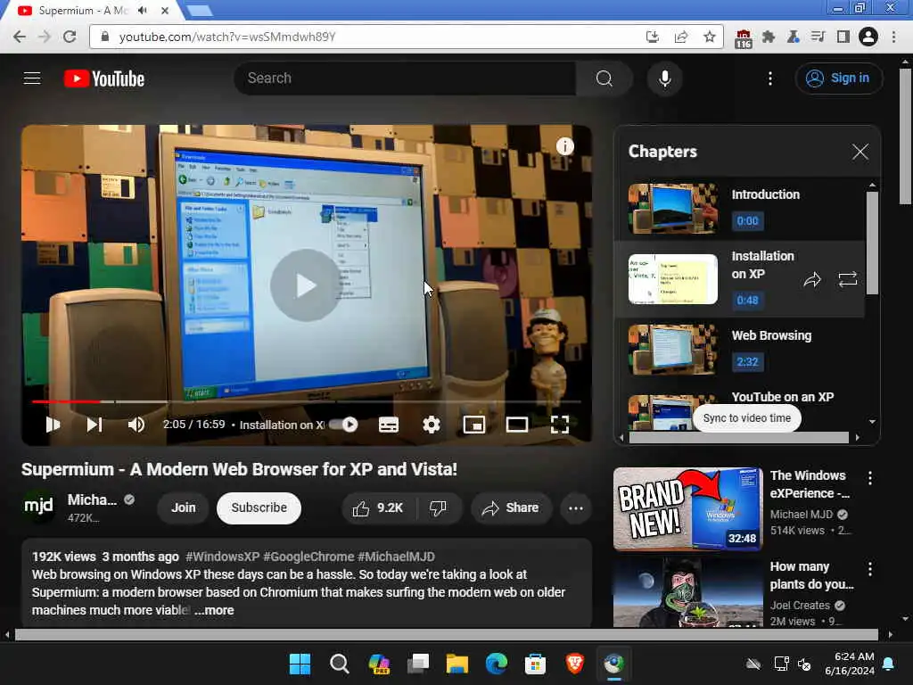The width and height of the screenshot is (913, 685).
Task: Open 'The Windows eXPerience' recommended video thumbnail
Action: pos(687,509)
